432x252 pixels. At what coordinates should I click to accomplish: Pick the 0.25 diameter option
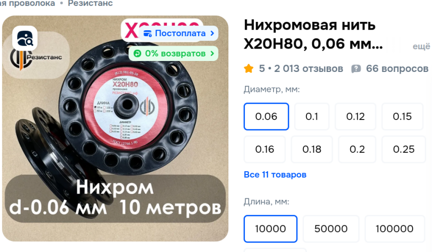point(404,149)
